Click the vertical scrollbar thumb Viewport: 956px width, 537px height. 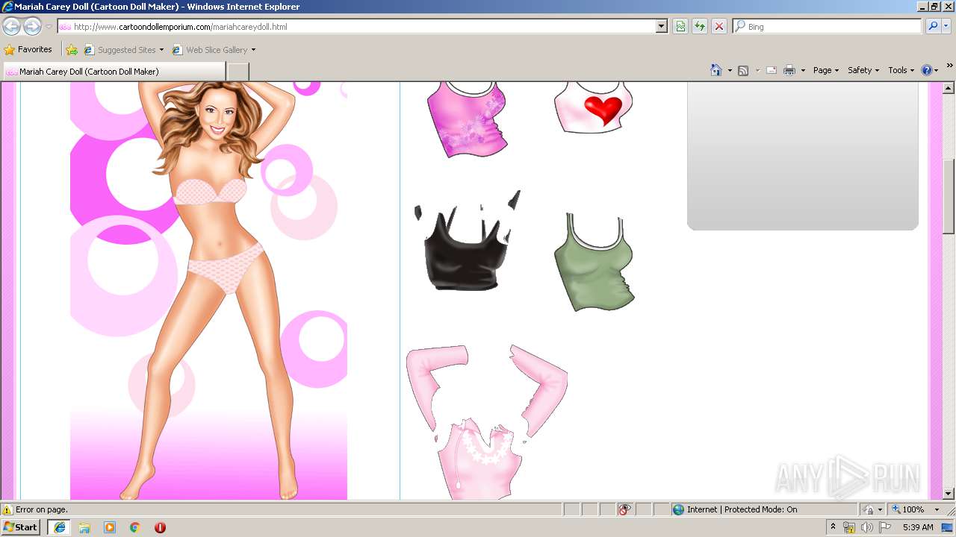(949, 197)
